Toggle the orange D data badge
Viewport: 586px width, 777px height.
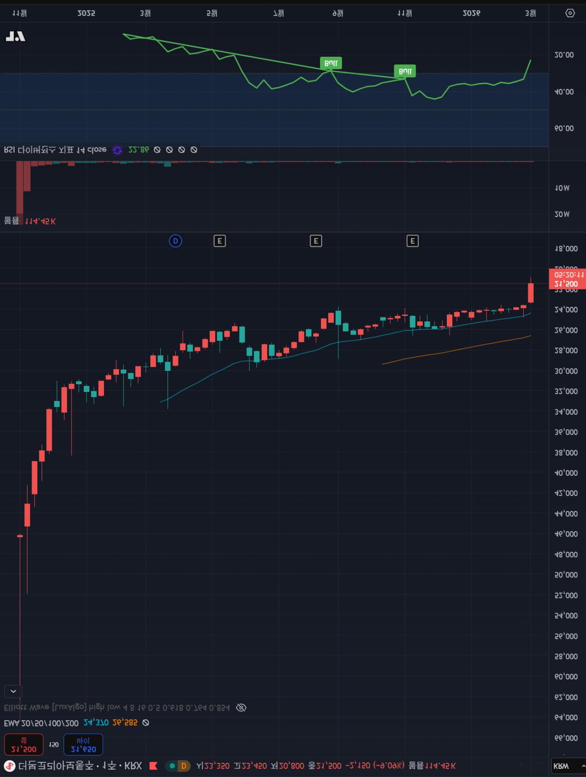tap(184, 766)
